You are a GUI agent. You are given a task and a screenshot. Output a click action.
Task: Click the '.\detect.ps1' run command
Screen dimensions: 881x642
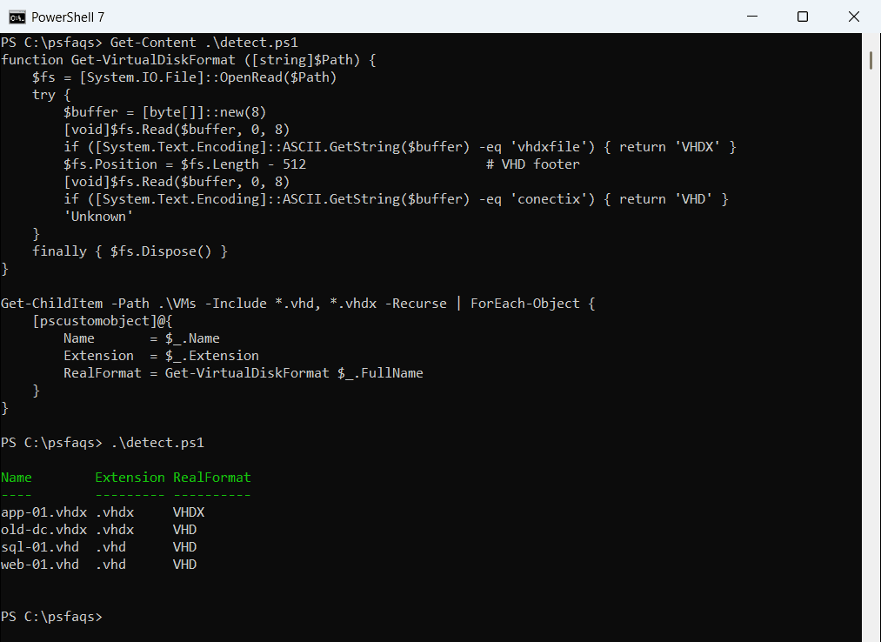[x=157, y=444]
